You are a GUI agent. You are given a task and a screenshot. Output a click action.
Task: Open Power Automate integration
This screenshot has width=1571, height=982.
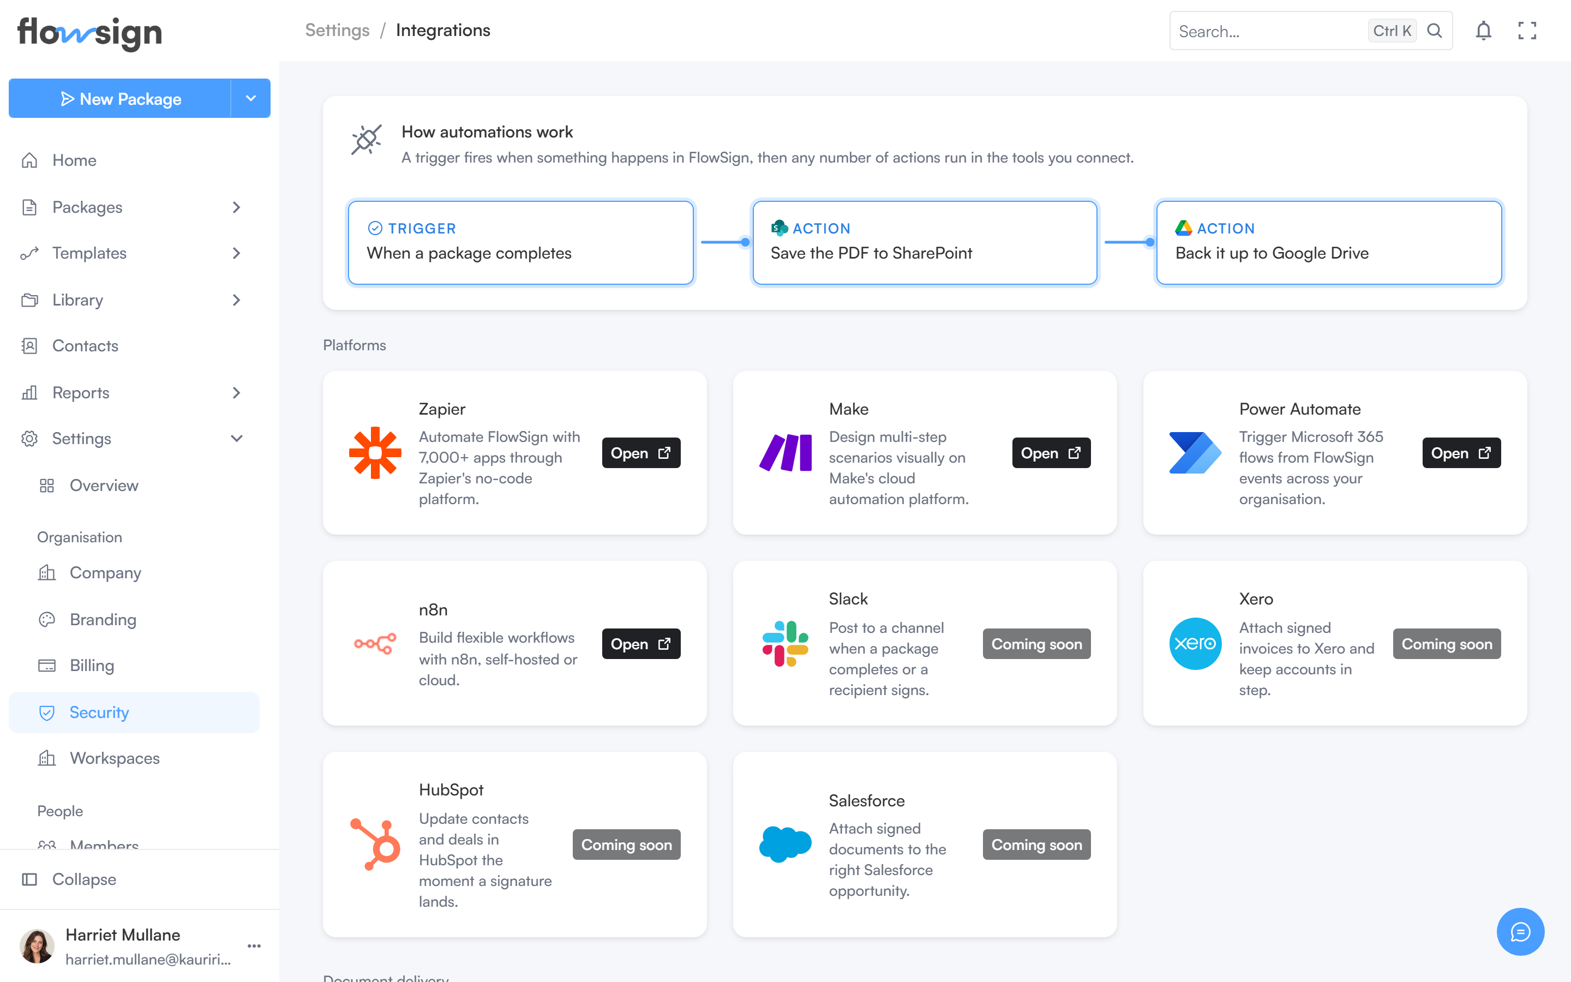point(1461,453)
